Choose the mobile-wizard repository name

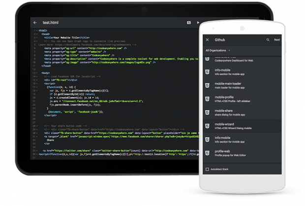(x=224, y=124)
